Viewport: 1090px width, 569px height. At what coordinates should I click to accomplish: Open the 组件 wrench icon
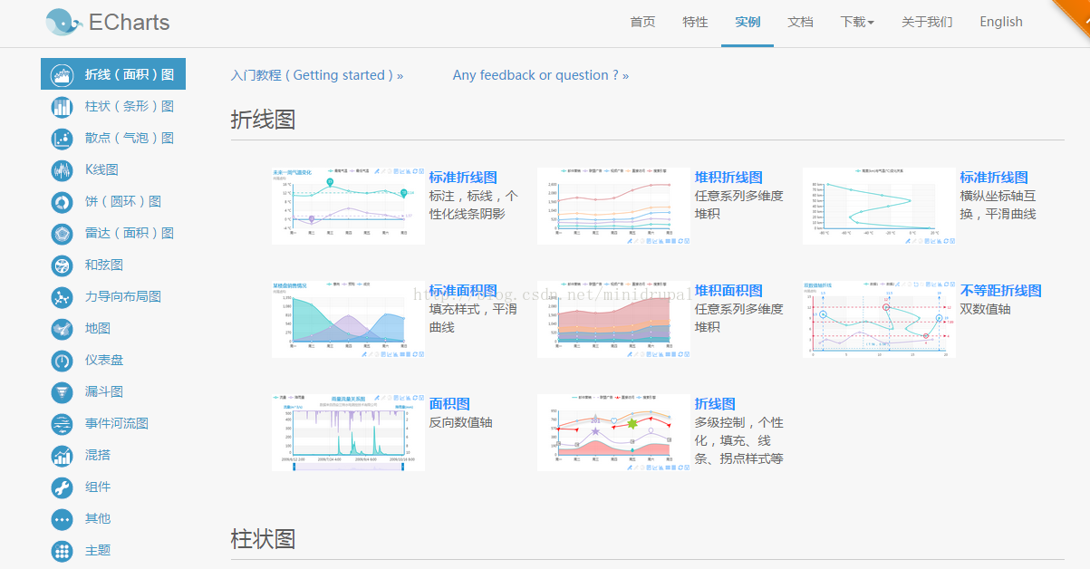(x=63, y=487)
